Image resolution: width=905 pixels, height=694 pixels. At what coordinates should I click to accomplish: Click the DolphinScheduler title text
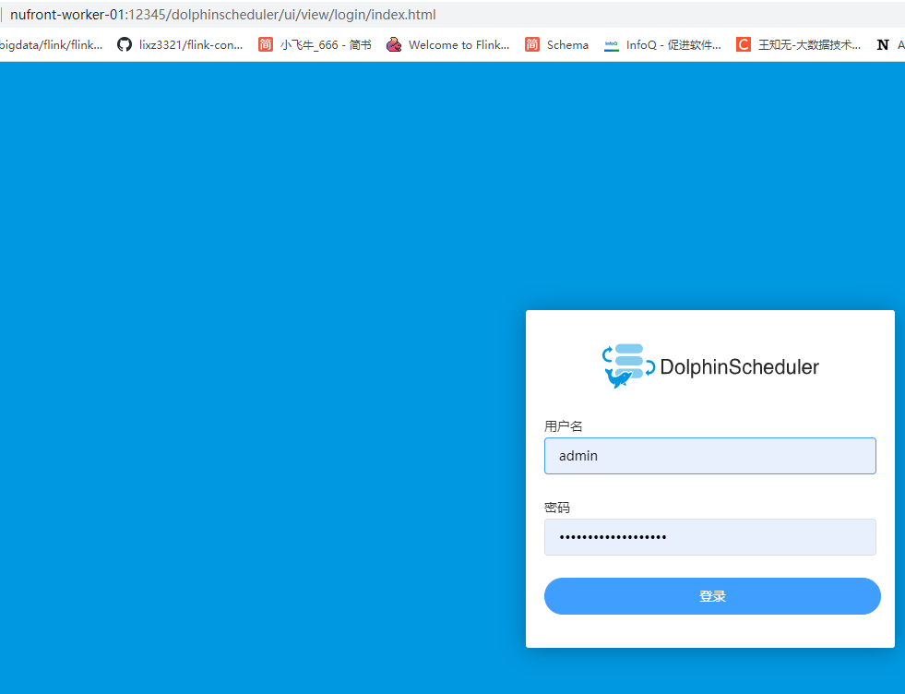pyautogui.click(x=736, y=366)
